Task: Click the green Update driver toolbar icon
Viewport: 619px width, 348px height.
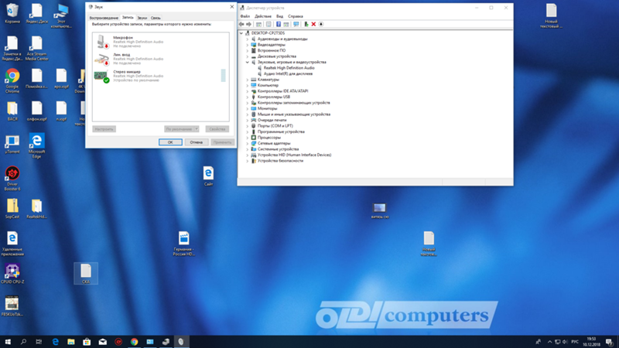Action: 306,24
